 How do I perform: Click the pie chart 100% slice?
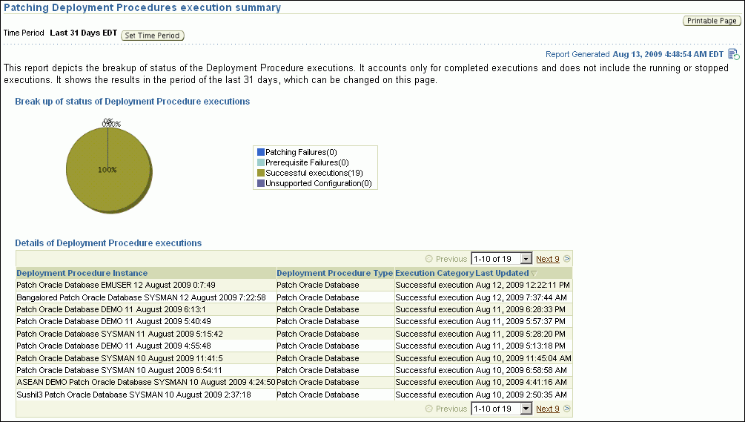click(x=108, y=170)
